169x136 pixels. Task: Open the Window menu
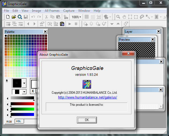click(x=84, y=11)
